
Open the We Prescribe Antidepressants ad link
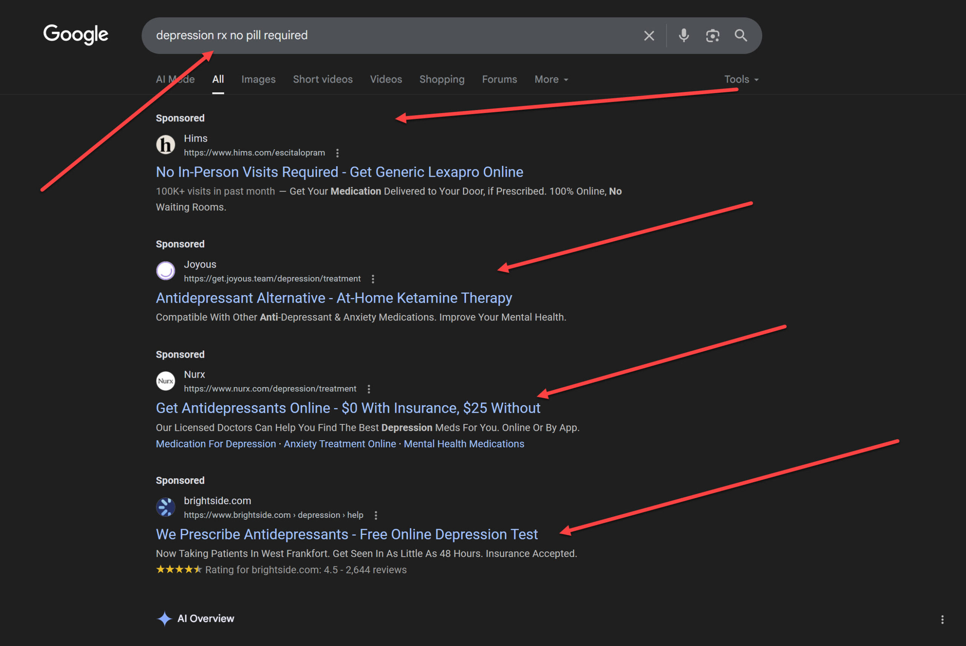(x=347, y=535)
